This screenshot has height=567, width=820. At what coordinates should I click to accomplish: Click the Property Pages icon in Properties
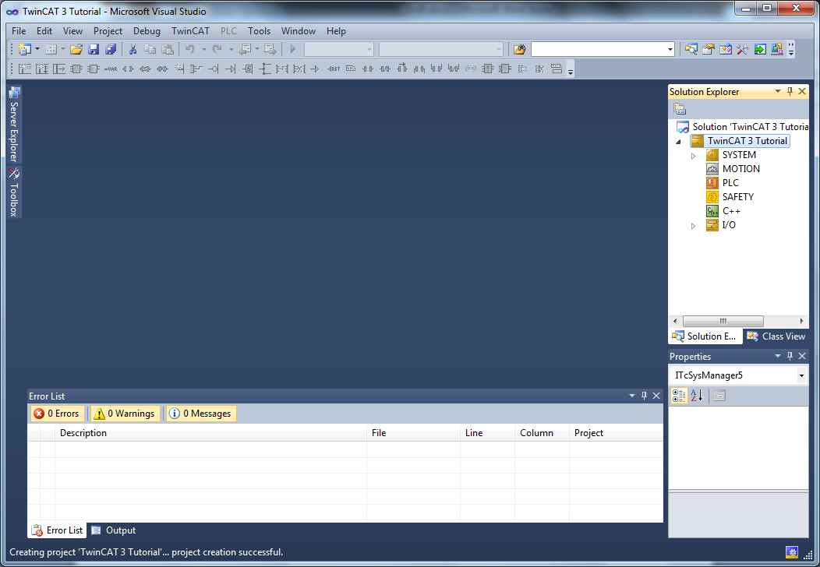coord(719,396)
